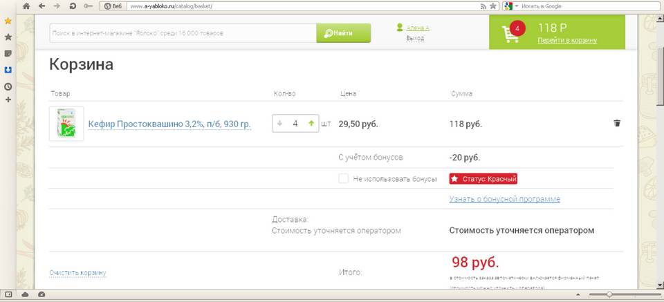664x302 pixels.
Task: Toggle the Opera Turbo speedometer icon
Action: click(41, 294)
